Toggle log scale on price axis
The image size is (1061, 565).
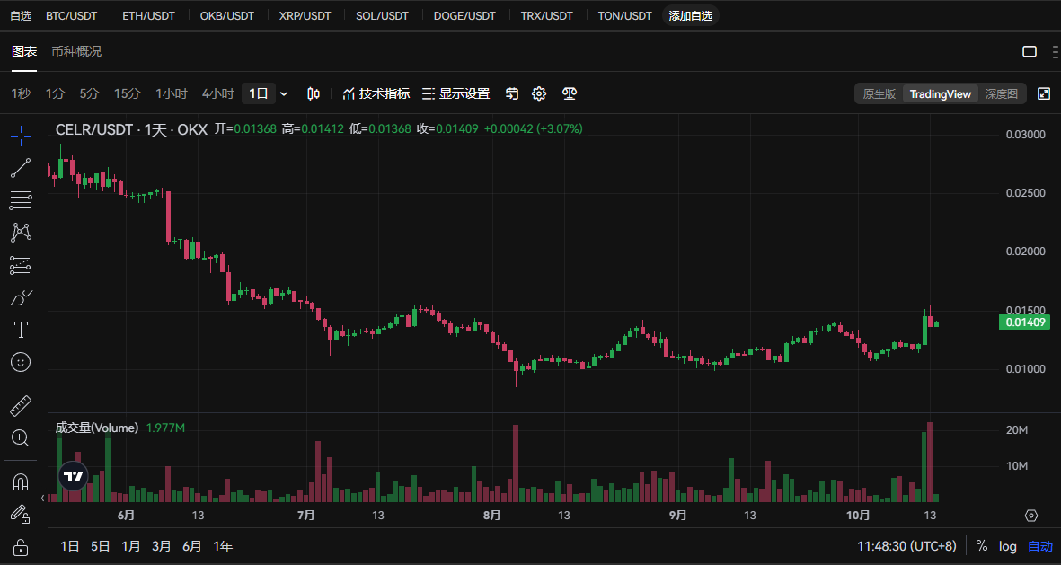pos(1008,546)
